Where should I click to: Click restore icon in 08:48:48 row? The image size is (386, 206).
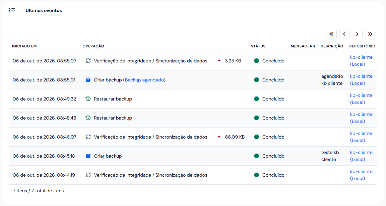pos(88,118)
